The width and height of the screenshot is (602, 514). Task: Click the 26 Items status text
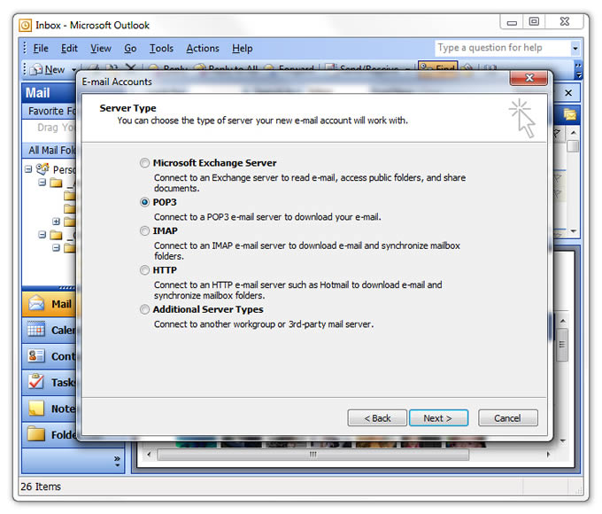tap(41, 487)
